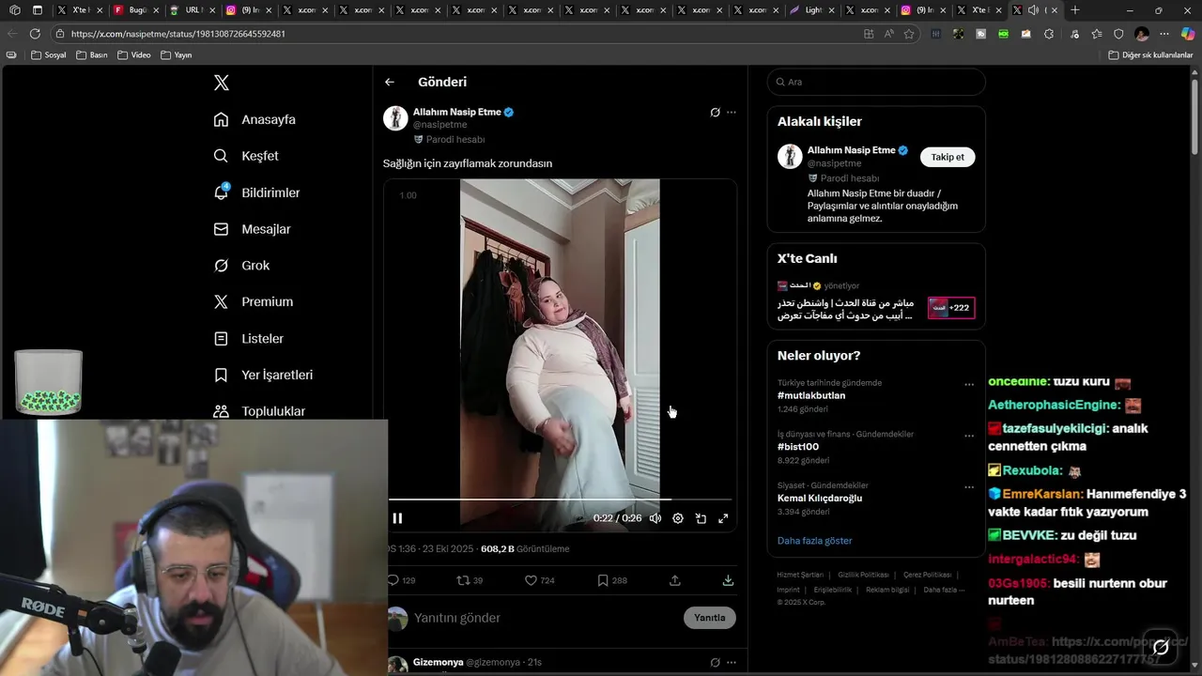Open Bildirimler notifications
Screen dimensions: 1202x676
point(256,192)
